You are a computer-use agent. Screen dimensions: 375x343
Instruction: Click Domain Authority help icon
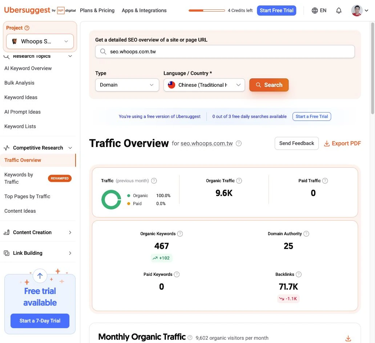tap(306, 234)
